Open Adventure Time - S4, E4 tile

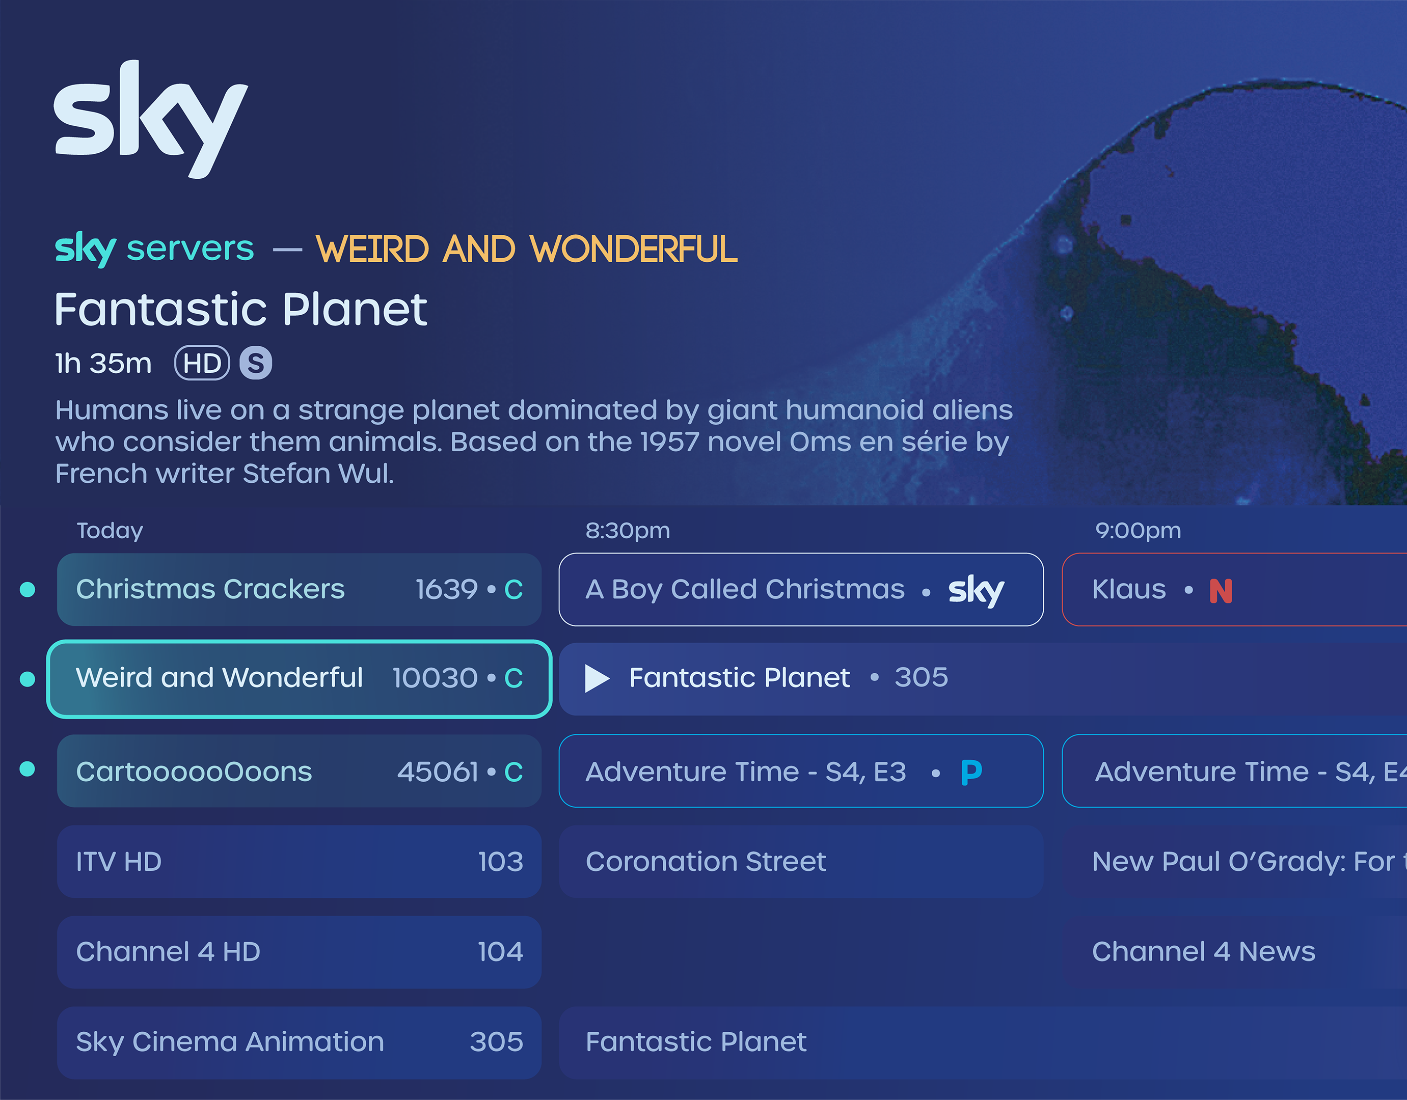click(1234, 771)
